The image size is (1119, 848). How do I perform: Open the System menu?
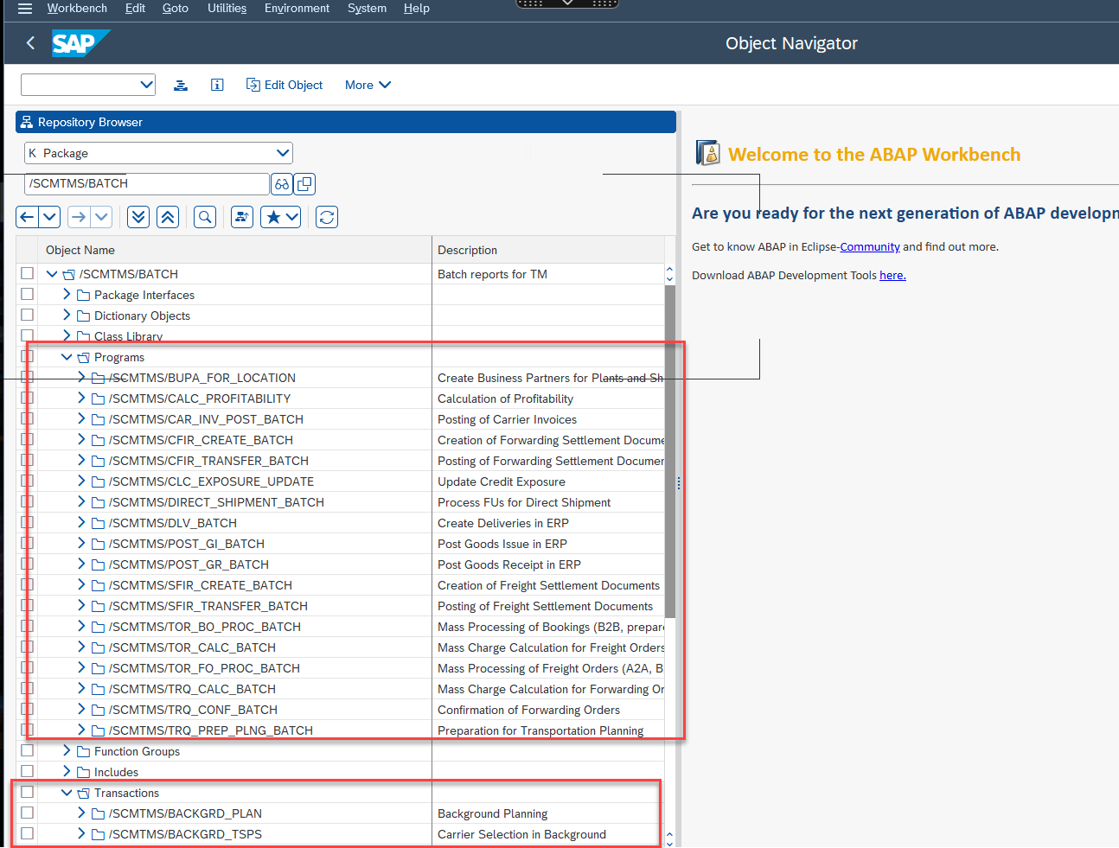coord(367,9)
